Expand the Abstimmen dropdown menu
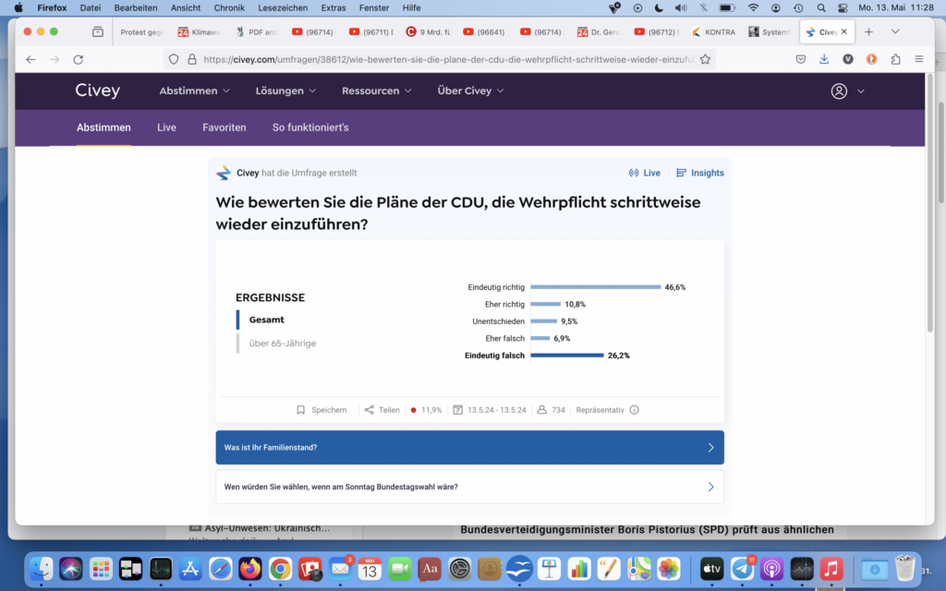This screenshot has width=946, height=591. pos(194,91)
